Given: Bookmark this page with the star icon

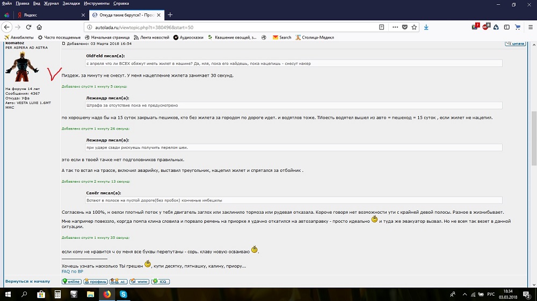Looking at the screenshot, I should (x=414, y=27).
